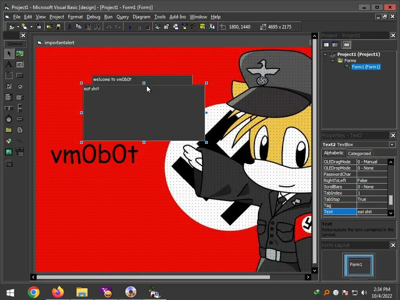The height and width of the screenshot is (300, 400).
Task: Open the Text2 TextBox object dropdown
Action: click(392, 145)
